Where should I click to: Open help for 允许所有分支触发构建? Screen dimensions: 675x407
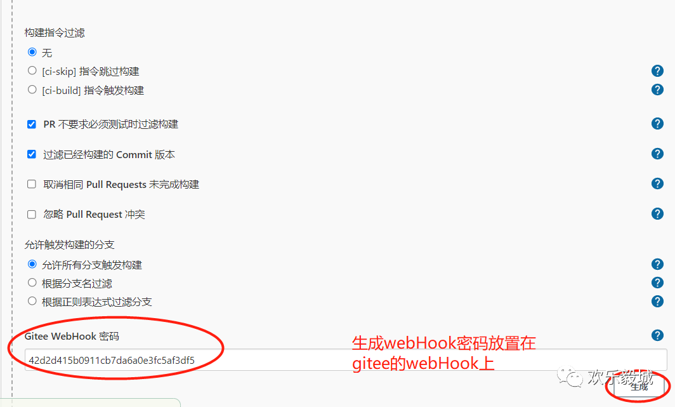(657, 264)
